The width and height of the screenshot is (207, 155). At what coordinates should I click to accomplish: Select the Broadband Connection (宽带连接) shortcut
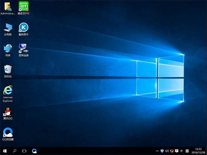[x=23, y=48]
